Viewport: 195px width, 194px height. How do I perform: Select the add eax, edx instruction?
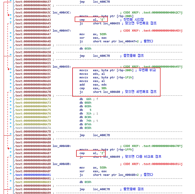click(93, 85)
